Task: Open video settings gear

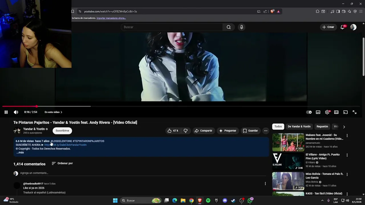Action: 327,112
